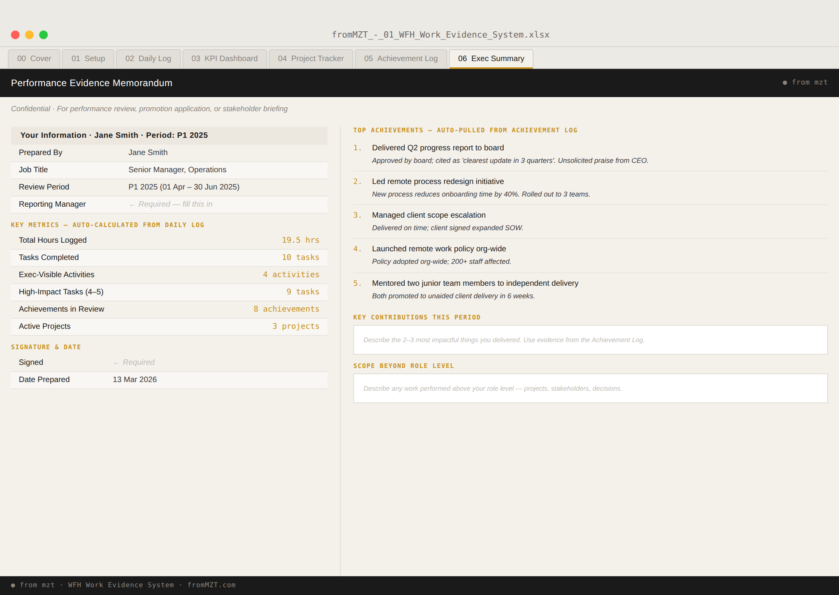This screenshot has width=839, height=595.
Task: Select 'Senior Manager, Operations' job title
Action: click(177, 170)
